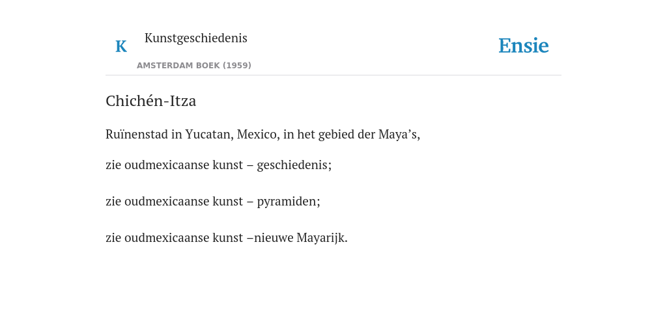Click the 'oudmexicaanse kunst – pyramiden' reference

[222, 202]
